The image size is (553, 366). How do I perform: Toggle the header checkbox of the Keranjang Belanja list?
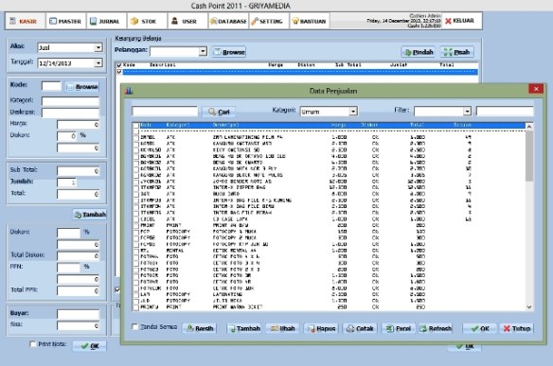coord(119,65)
